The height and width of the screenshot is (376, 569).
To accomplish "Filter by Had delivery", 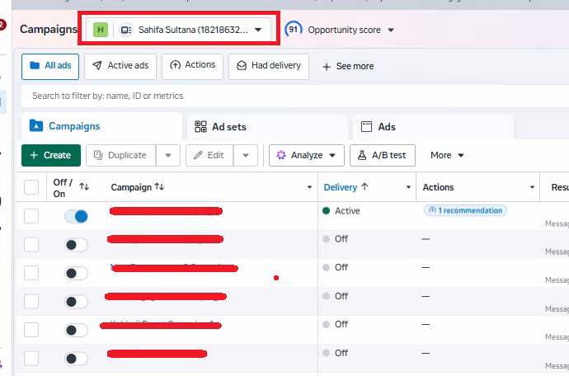I will (x=269, y=67).
